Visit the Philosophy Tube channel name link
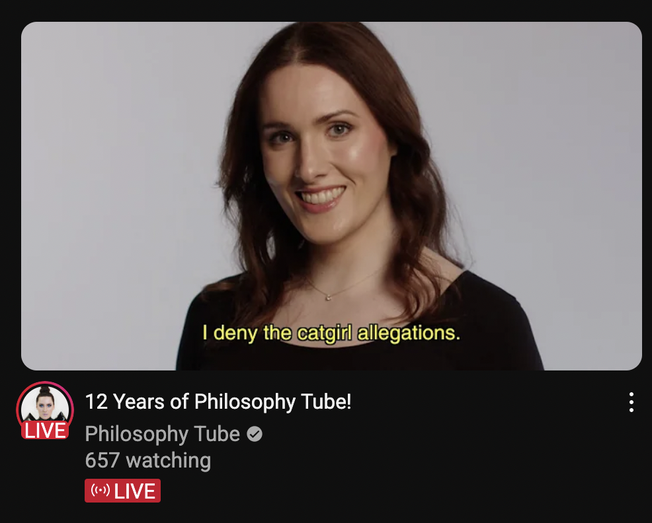 coord(163,434)
